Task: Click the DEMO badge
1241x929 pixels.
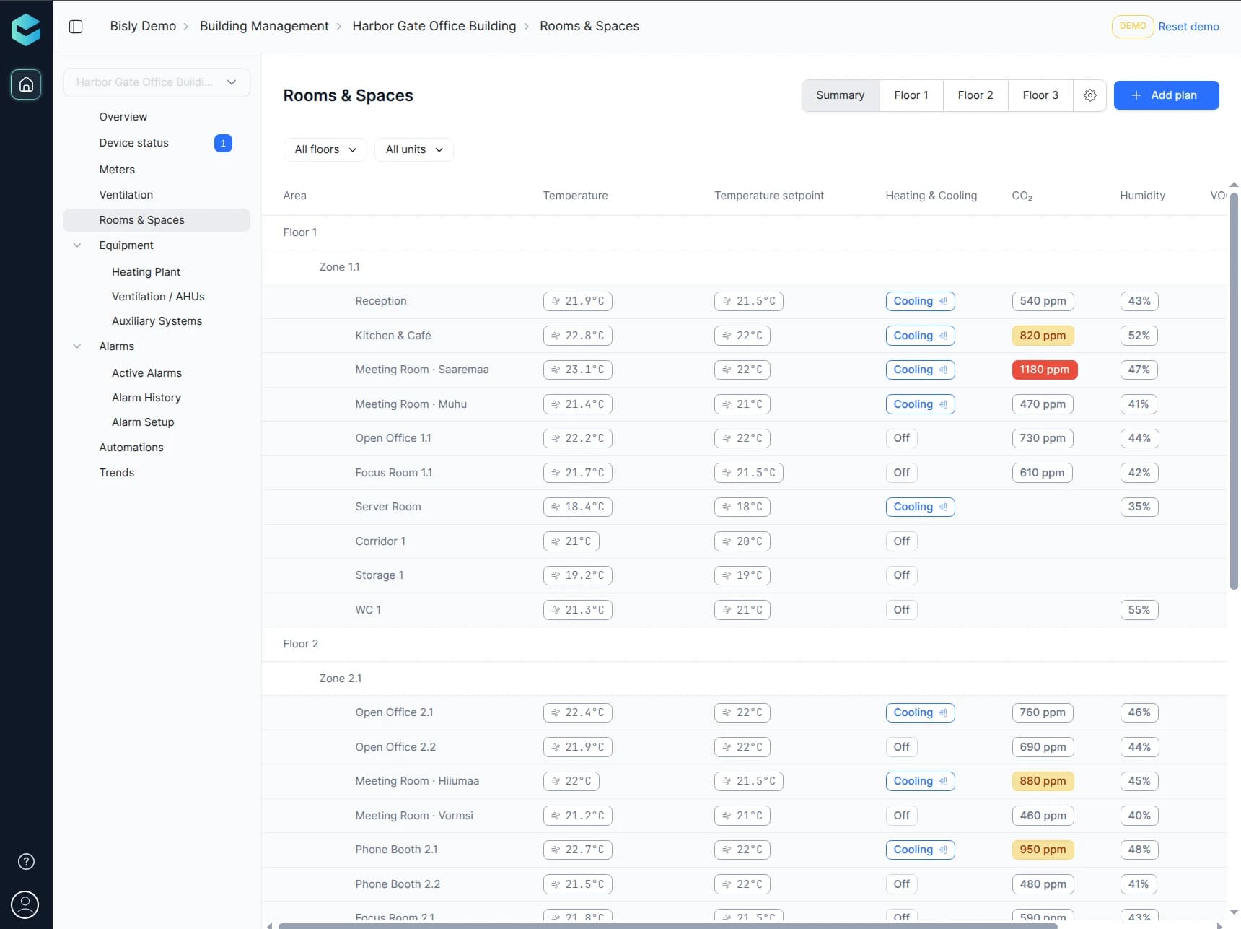Action: 1132,27
